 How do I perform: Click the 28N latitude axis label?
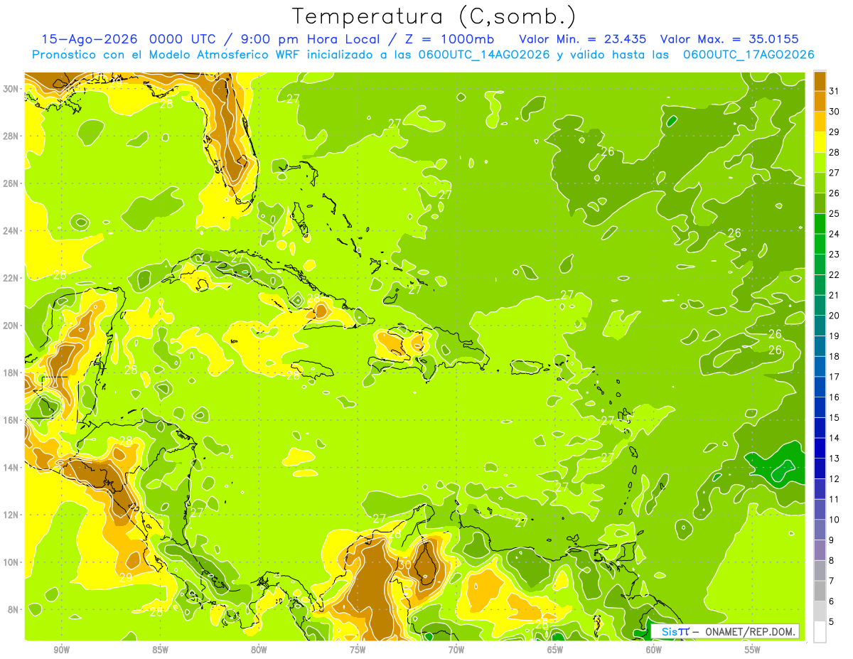pos(11,136)
